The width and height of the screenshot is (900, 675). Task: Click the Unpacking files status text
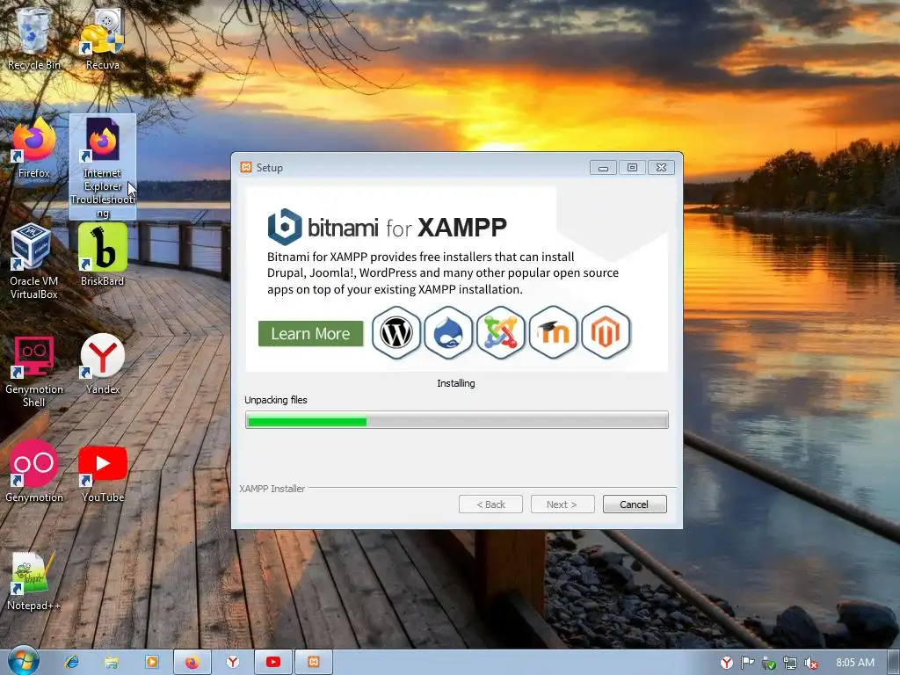coord(275,400)
